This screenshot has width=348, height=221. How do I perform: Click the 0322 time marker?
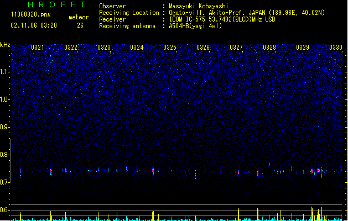(x=71, y=48)
